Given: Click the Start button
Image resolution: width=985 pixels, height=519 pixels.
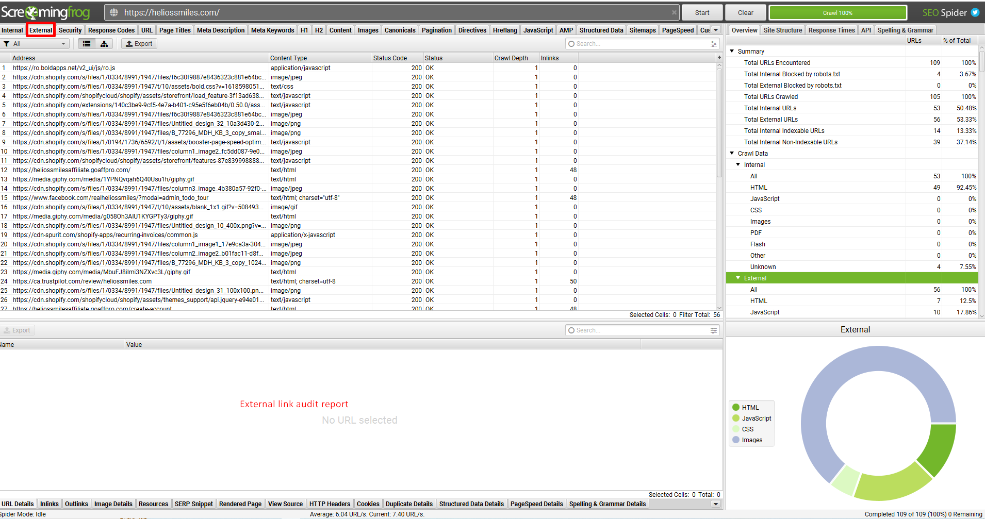Looking at the screenshot, I should point(702,12).
